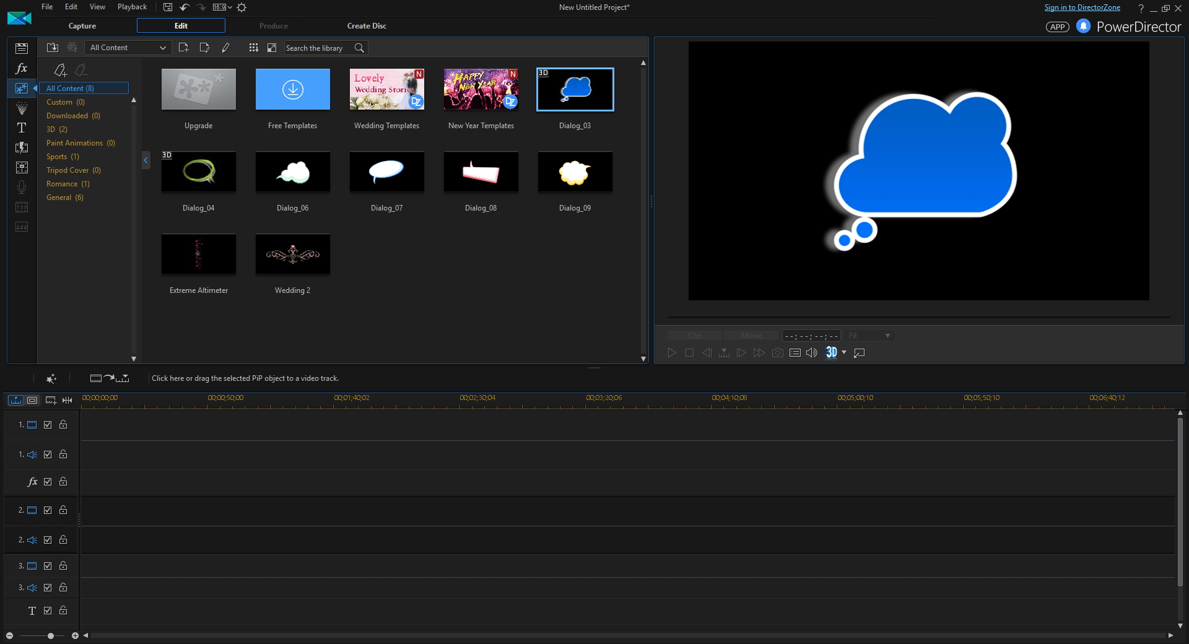Lock video track 1
Screen dimensions: 1189x644
tap(63, 424)
